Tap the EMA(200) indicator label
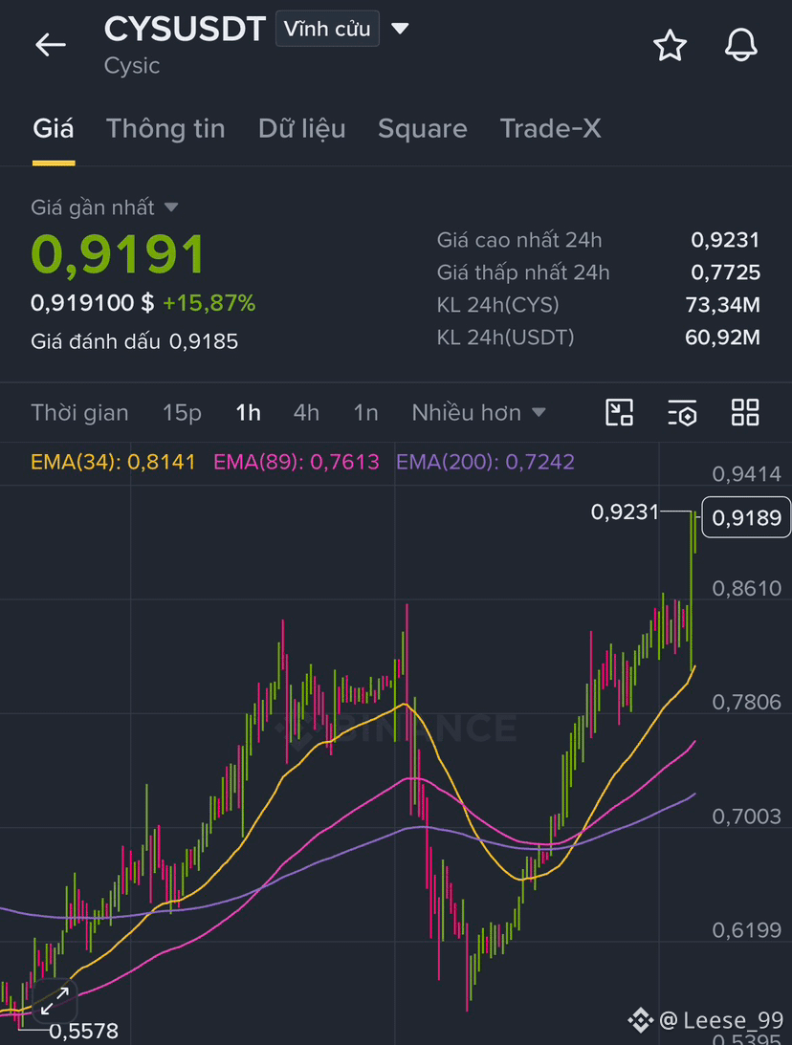 [485, 461]
